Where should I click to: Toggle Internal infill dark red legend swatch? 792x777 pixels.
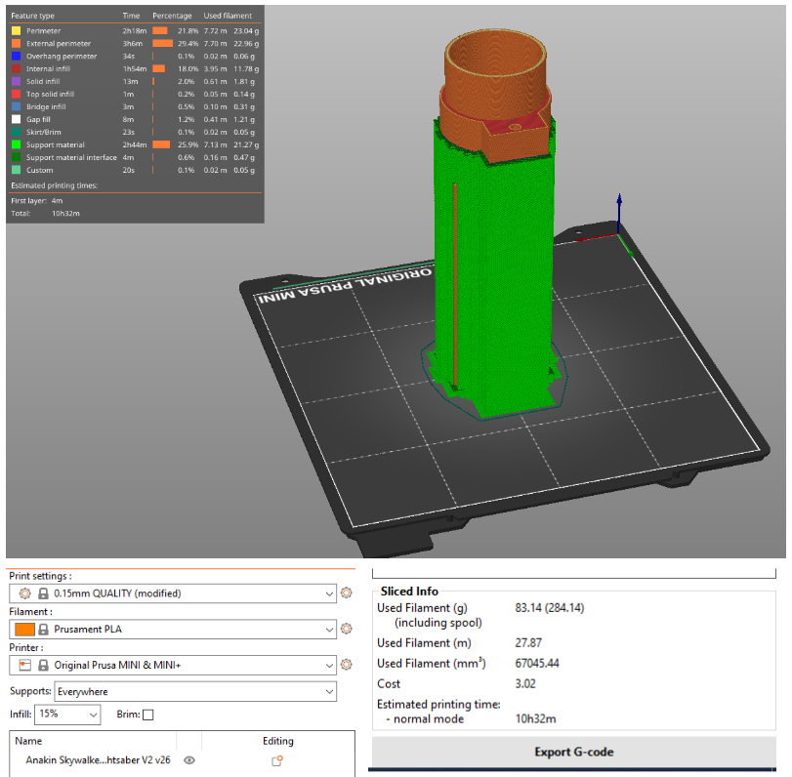[x=17, y=68]
